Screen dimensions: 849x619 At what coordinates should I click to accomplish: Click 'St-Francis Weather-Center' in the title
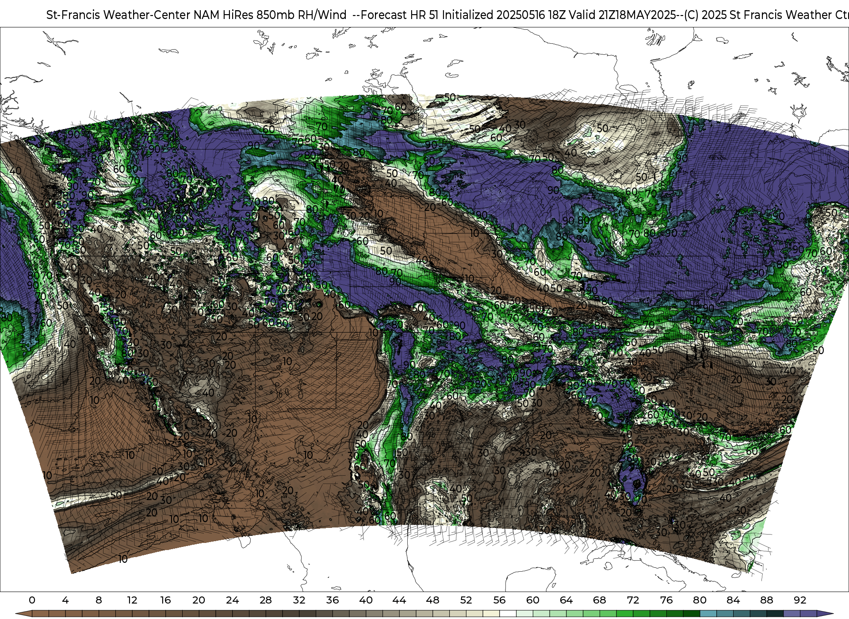pyautogui.click(x=119, y=15)
